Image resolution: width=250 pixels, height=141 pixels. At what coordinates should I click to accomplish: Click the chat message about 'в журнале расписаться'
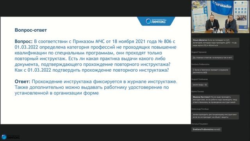click(x=211, y=71)
